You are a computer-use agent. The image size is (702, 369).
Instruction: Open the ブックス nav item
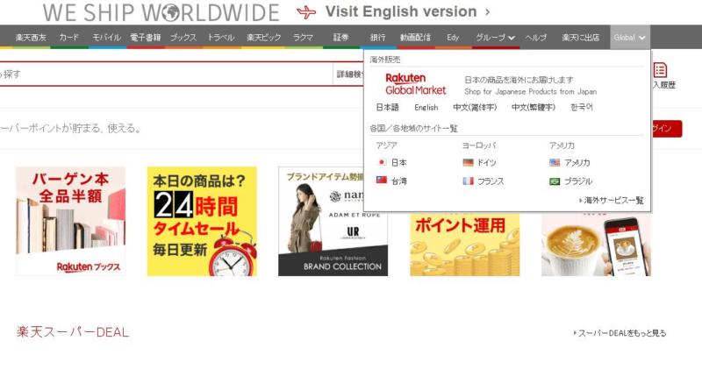pyautogui.click(x=183, y=38)
